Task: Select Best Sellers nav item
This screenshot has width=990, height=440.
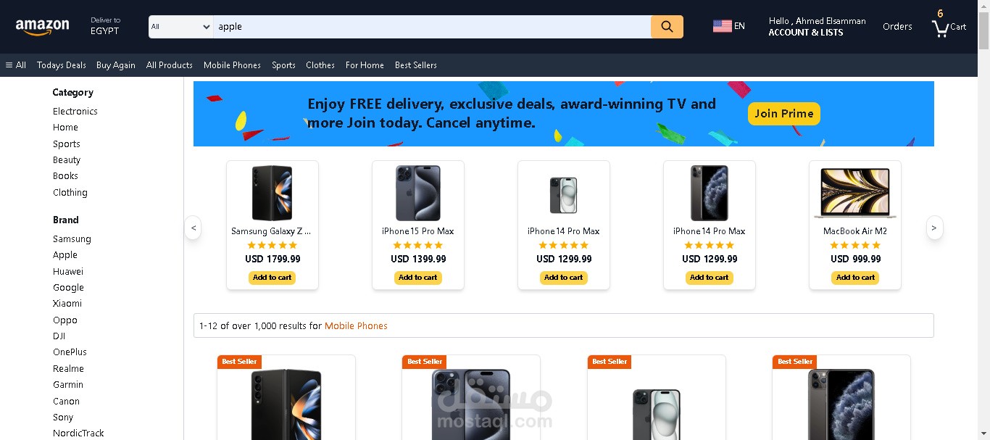Action: 416,65
